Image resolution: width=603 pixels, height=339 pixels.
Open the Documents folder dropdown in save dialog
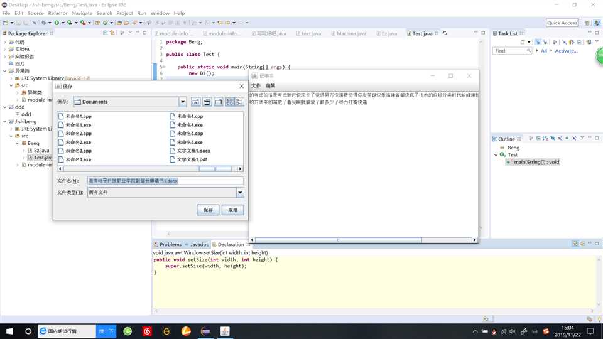point(183,102)
